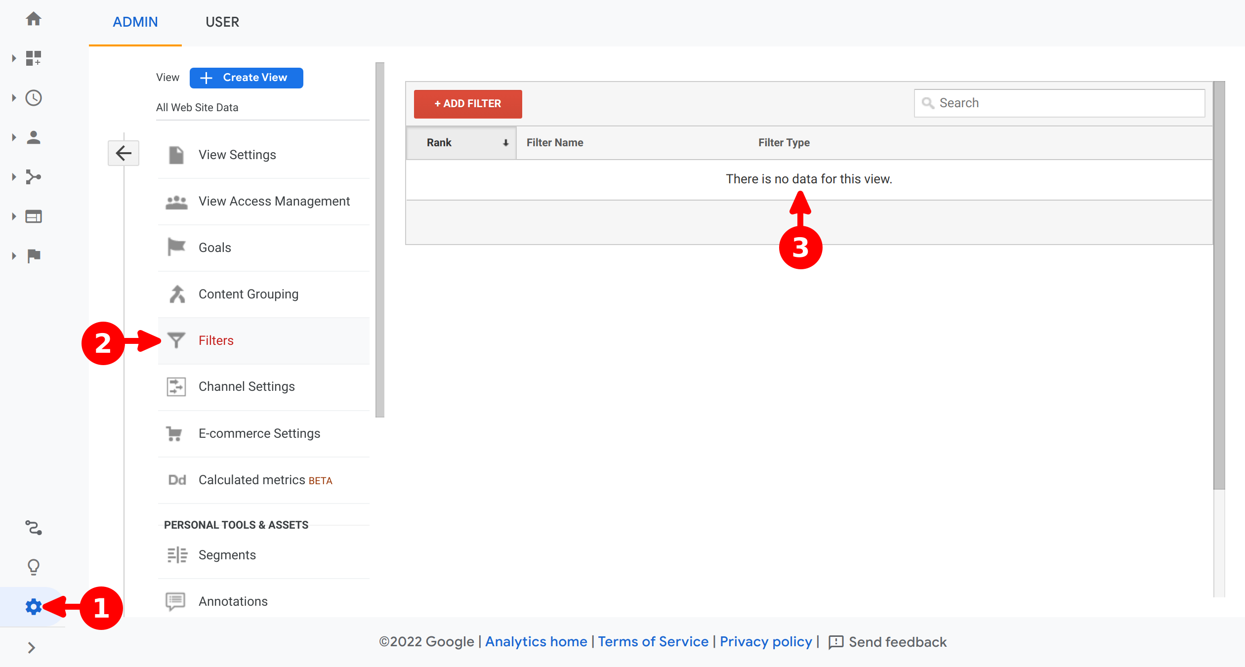
Task: Select the ADMIN tab
Action: 135,22
